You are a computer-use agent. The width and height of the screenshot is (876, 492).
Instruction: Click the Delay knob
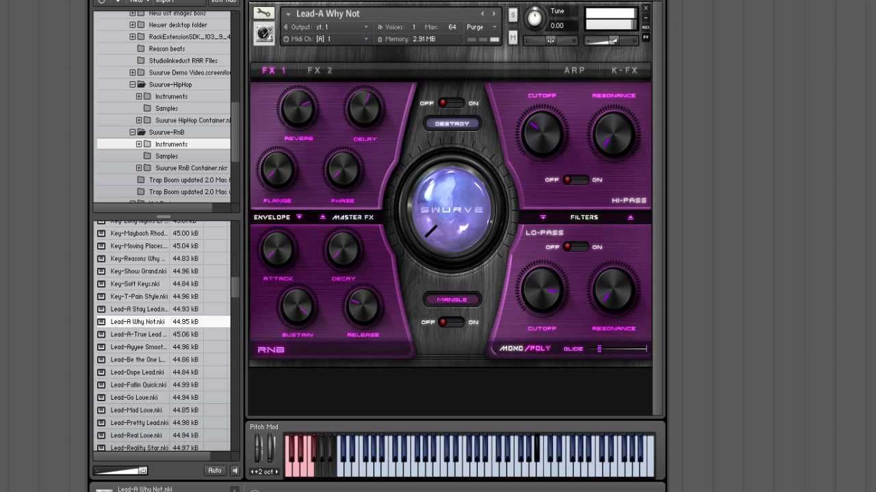[x=364, y=109]
